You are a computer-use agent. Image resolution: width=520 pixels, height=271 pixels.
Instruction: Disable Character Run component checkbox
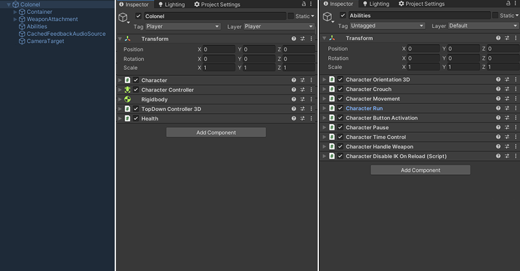[340, 108]
